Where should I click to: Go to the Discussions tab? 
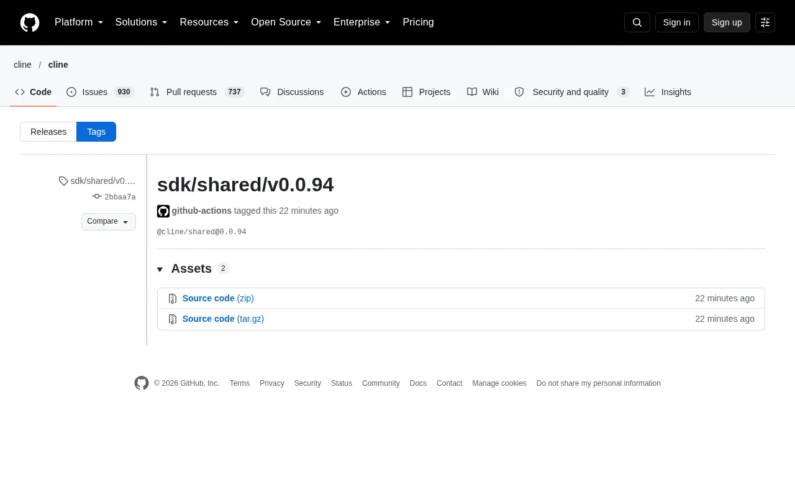click(292, 92)
